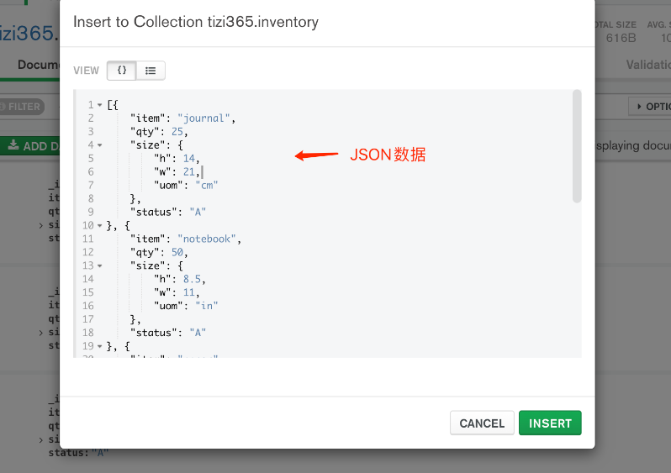Switch to field-by-field list view
This screenshot has width=671, height=473.
pos(151,71)
